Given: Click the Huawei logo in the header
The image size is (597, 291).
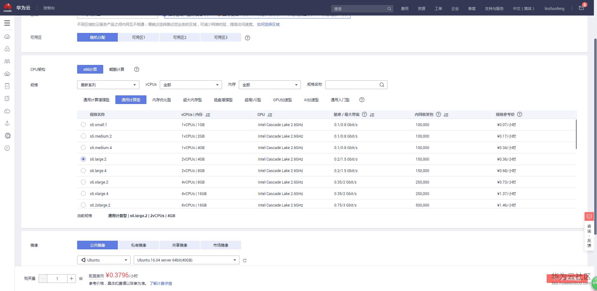Looking at the screenshot, I should tap(7, 7).
